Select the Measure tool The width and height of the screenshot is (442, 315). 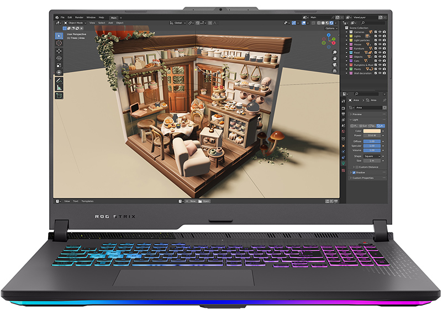pyautogui.click(x=59, y=87)
